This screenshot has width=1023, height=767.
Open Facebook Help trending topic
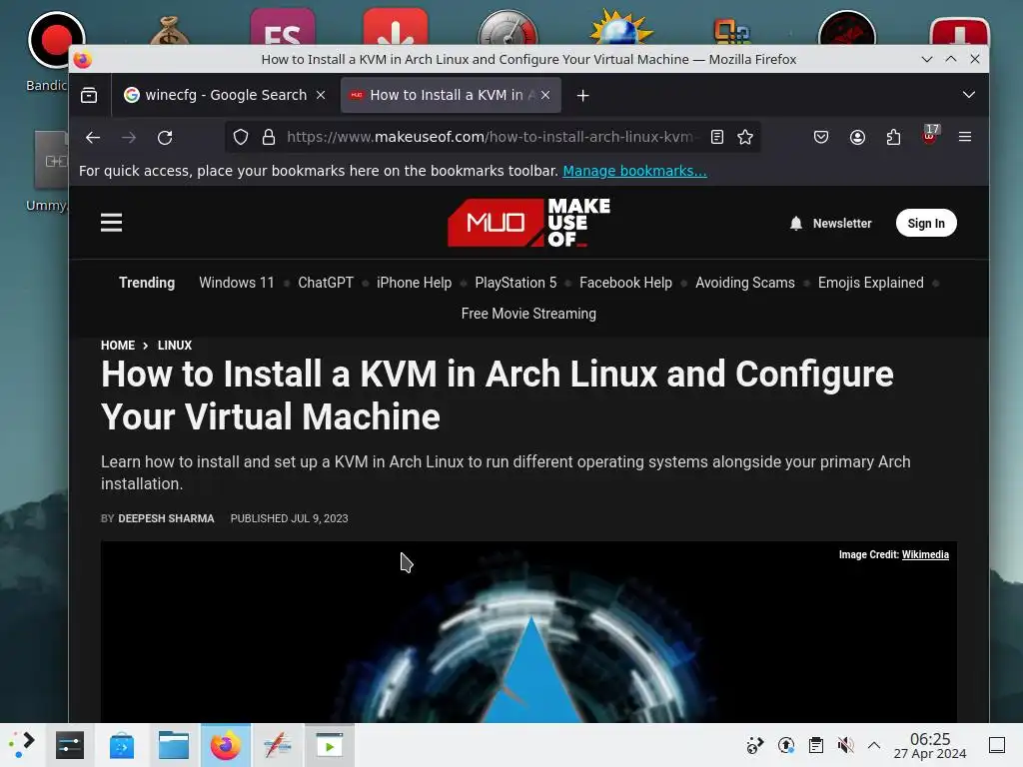[625, 283]
